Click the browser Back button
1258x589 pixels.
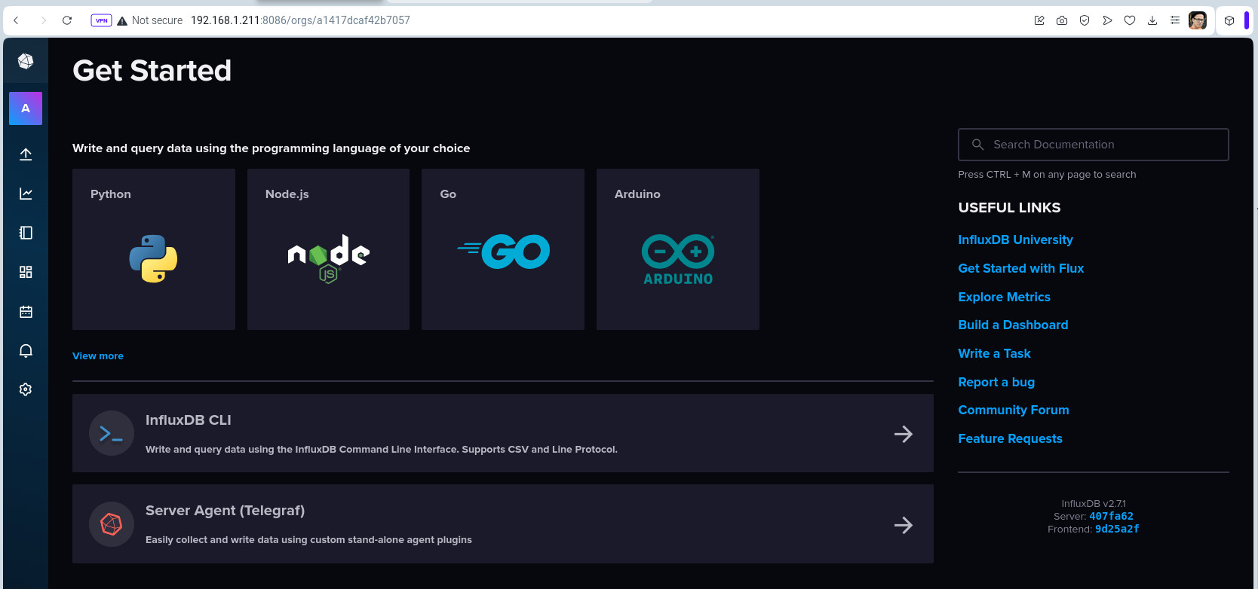(x=17, y=20)
